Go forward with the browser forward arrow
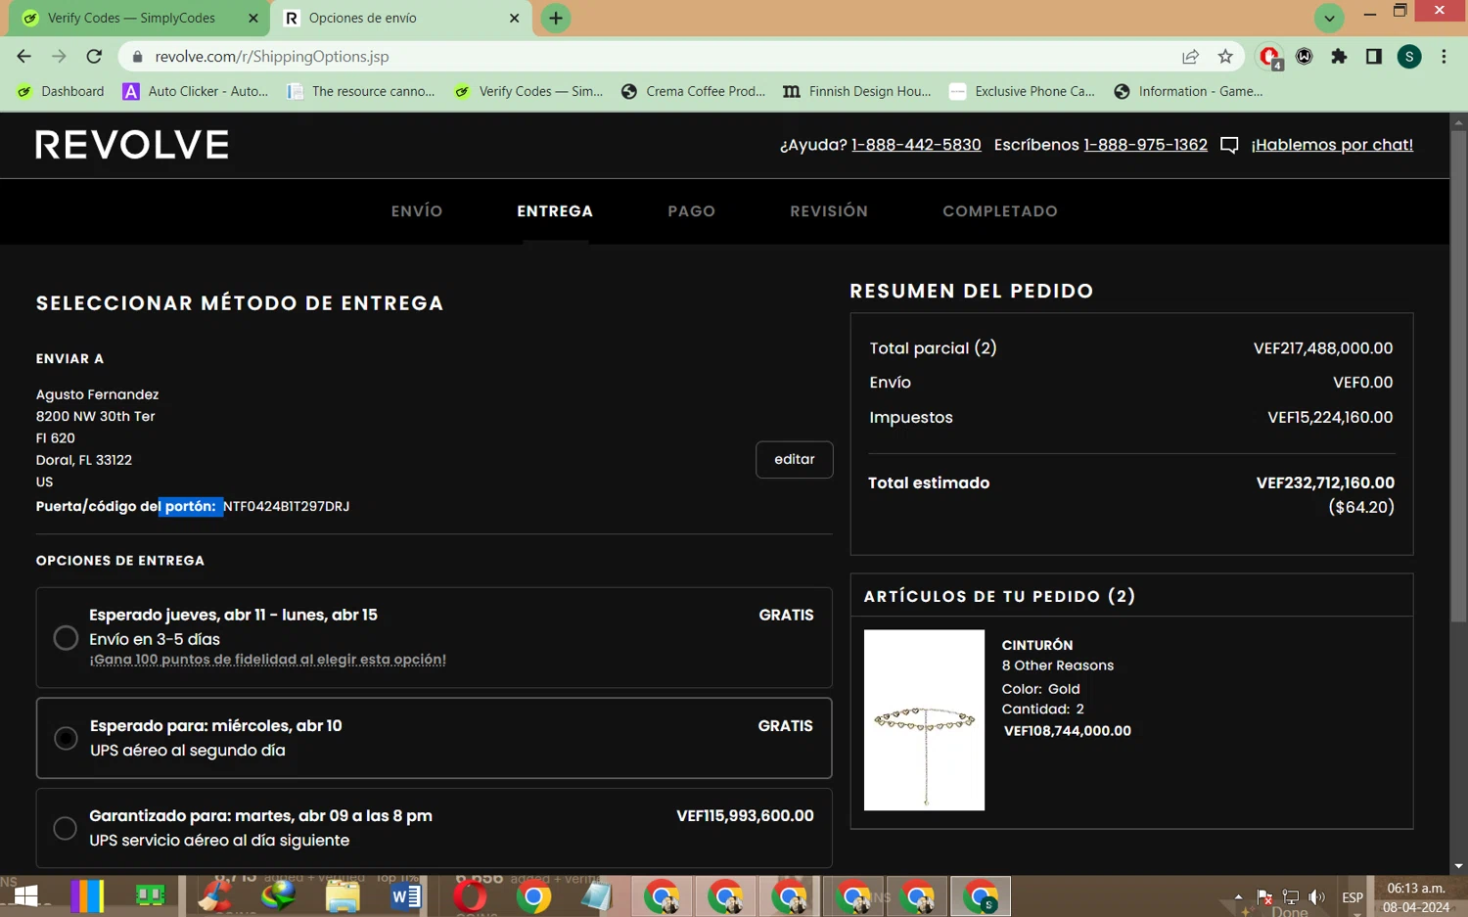Viewport: 1468px width, 917px height. 60,57
